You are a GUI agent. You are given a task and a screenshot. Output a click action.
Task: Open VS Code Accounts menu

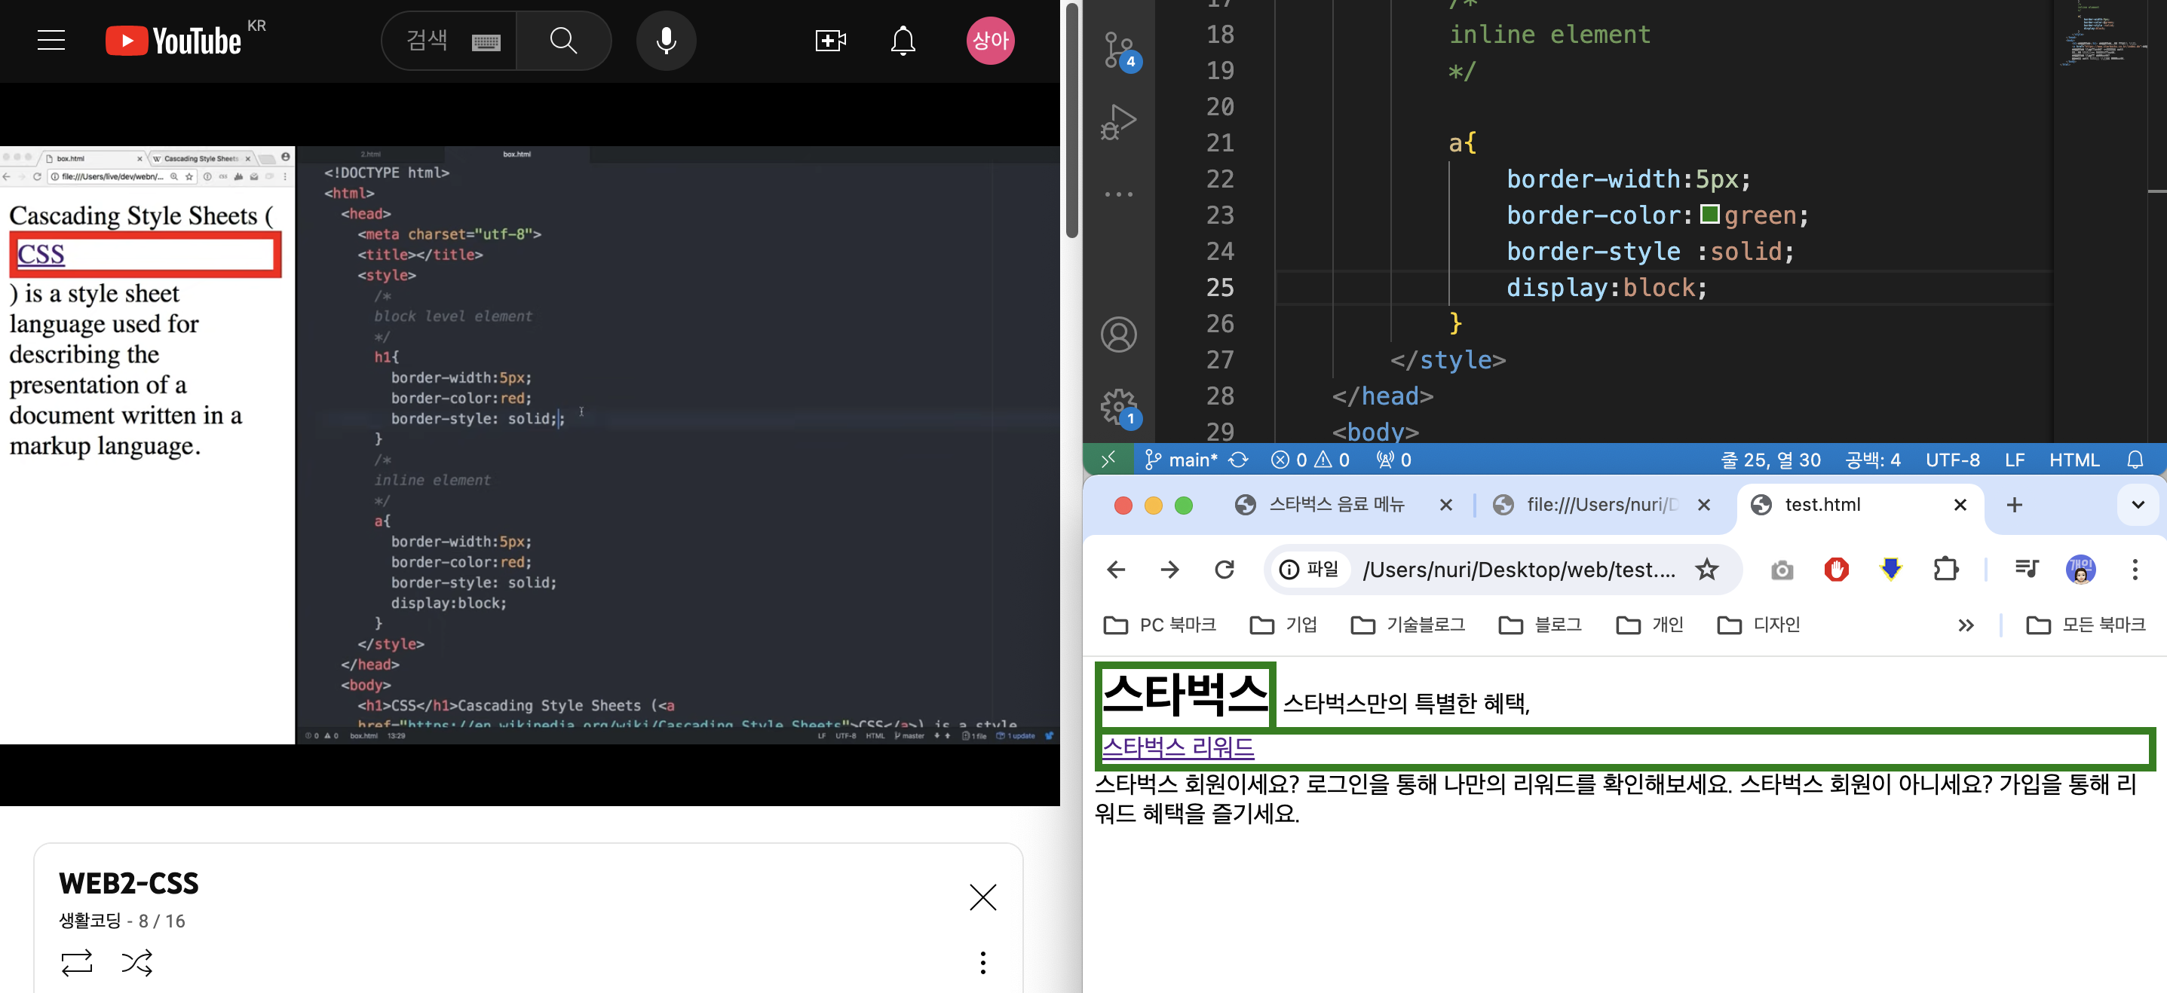[x=1119, y=335]
